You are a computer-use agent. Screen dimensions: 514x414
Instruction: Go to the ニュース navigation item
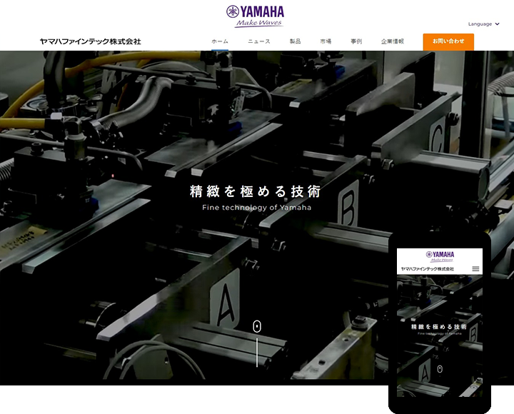click(x=259, y=41)
